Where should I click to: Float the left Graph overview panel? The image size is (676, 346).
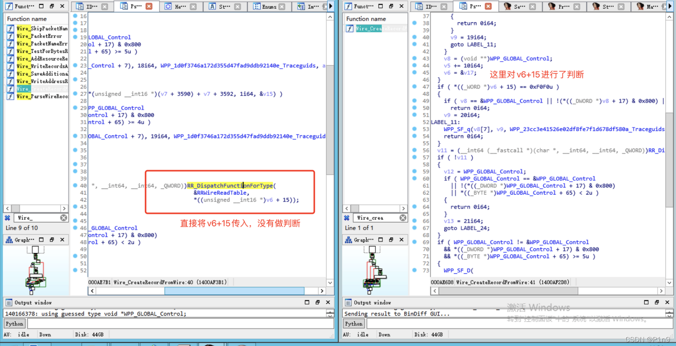coord(52,240)
